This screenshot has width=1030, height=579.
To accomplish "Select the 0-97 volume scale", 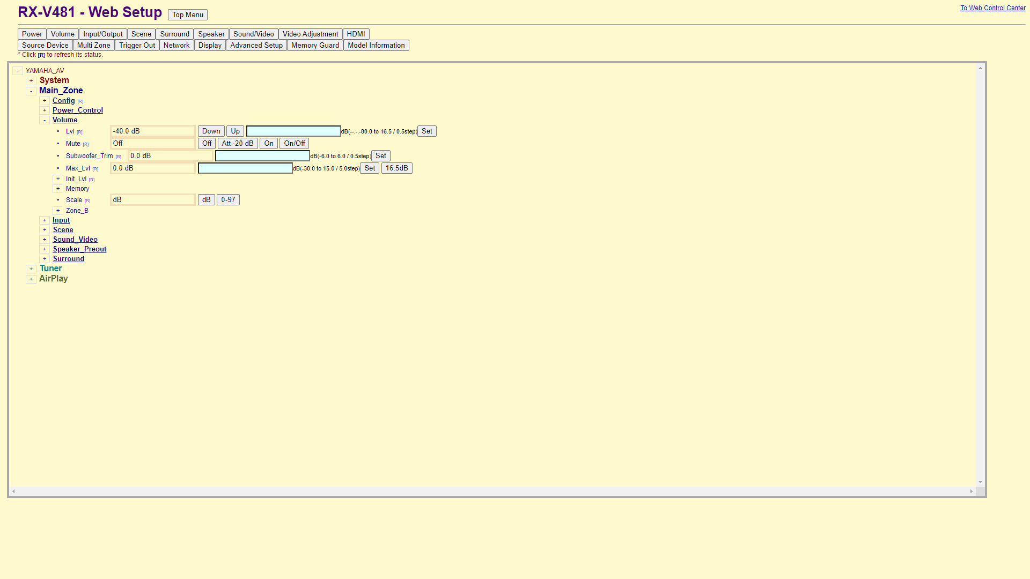I will [228, 200].
